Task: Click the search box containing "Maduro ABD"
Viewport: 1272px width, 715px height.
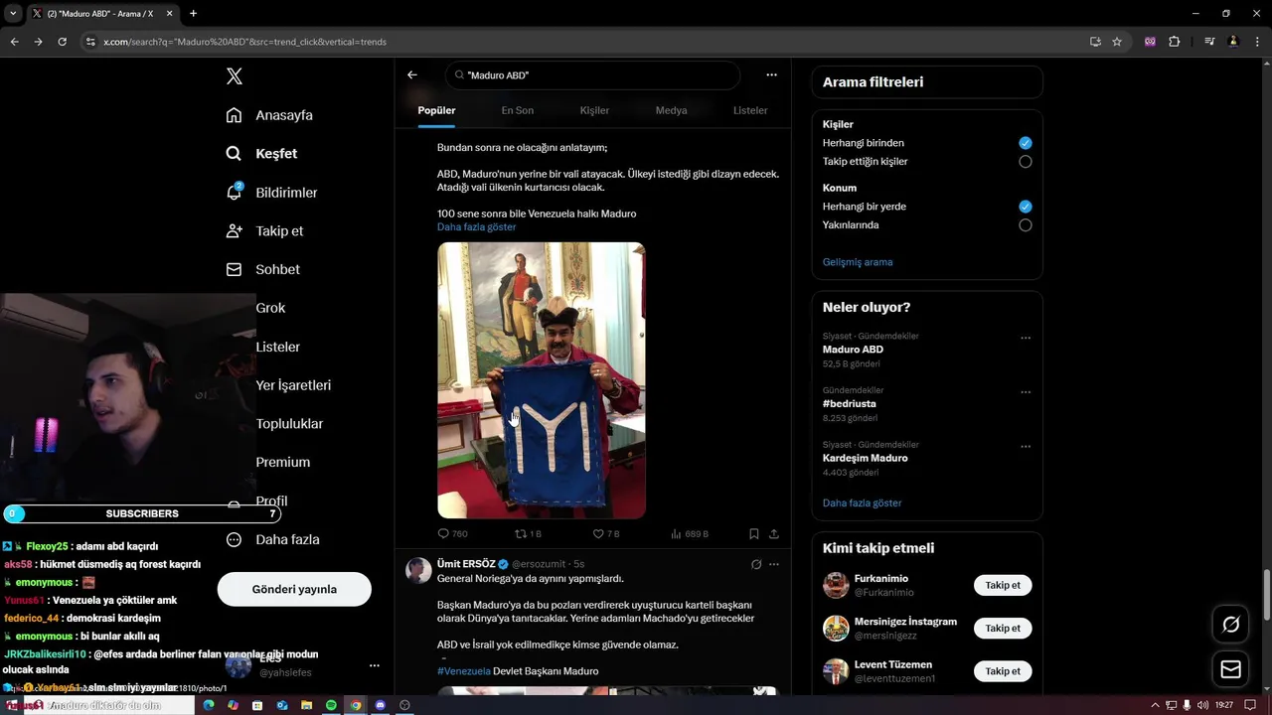Action: pos(593,75)
